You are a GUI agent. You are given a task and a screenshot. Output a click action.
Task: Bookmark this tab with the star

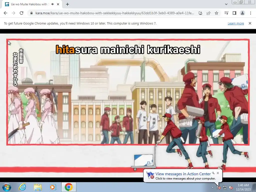click(216, 13)
